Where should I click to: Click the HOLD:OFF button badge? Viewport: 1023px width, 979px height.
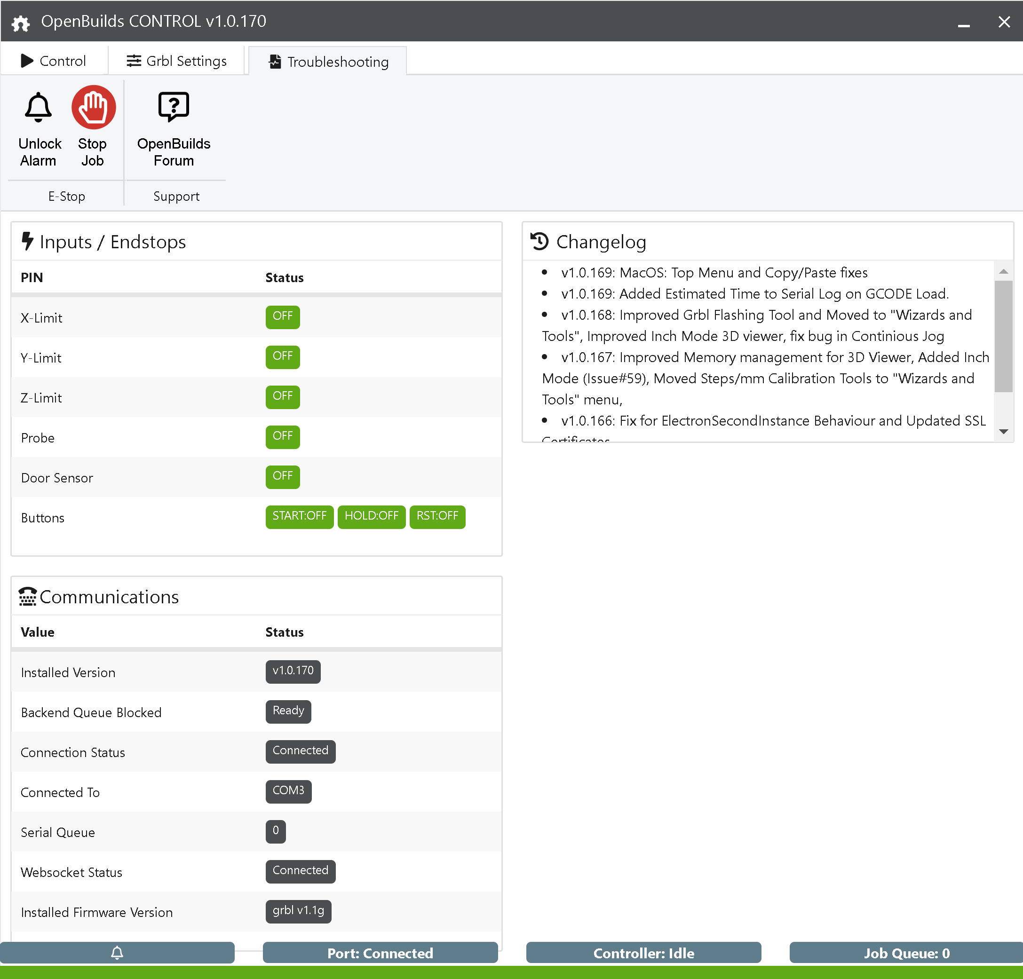pyautogui.click(x=372, y=517)
